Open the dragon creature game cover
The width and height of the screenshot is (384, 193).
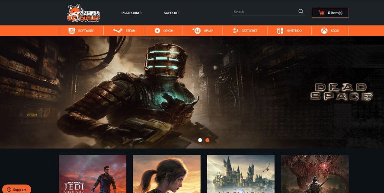point(315,174)
